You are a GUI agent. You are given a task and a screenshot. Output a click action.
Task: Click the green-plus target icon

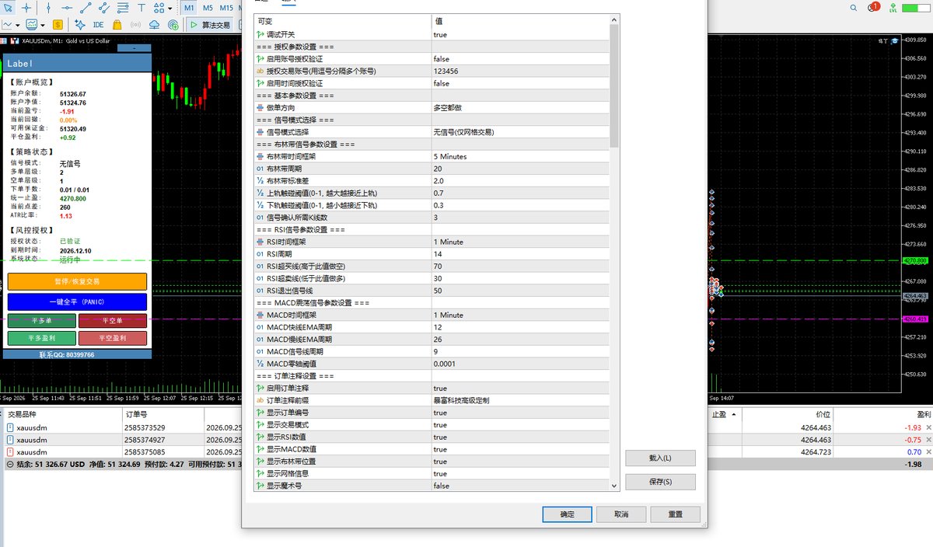pyautogui.click(x=173, y=25)
